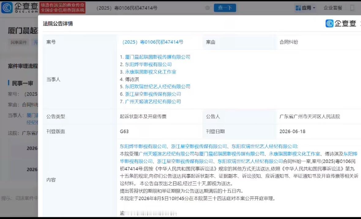Click the 案件审理流程 heading in background page
The image size is (361, 219).
point(23,66)
